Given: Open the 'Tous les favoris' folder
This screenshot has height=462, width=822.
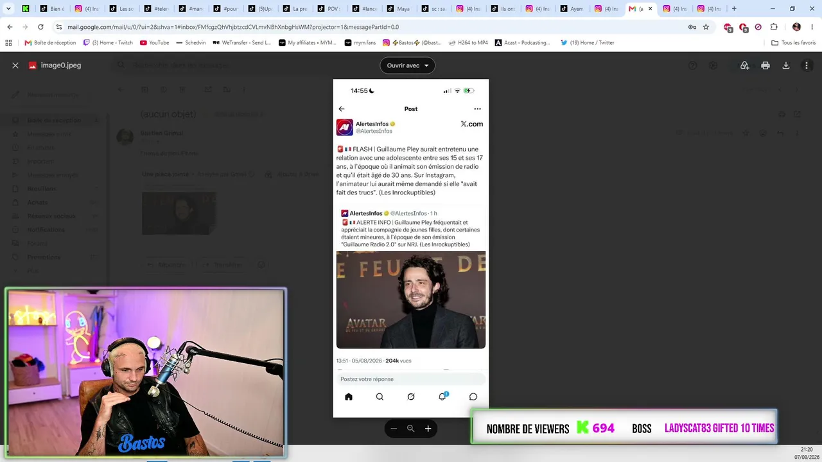Looking at the screenshot, I should tap(794, 43).
